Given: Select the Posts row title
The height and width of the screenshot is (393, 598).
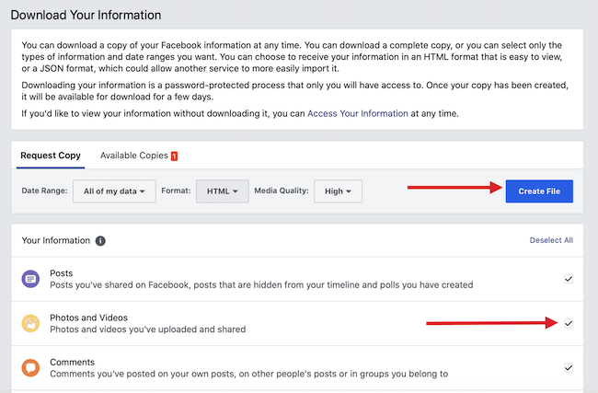Looking at the screenshot, I should coord(62,273).
